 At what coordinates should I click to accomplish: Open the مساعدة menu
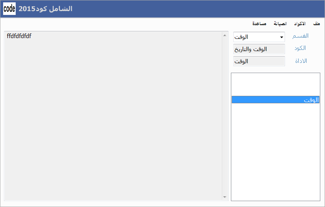259,24
